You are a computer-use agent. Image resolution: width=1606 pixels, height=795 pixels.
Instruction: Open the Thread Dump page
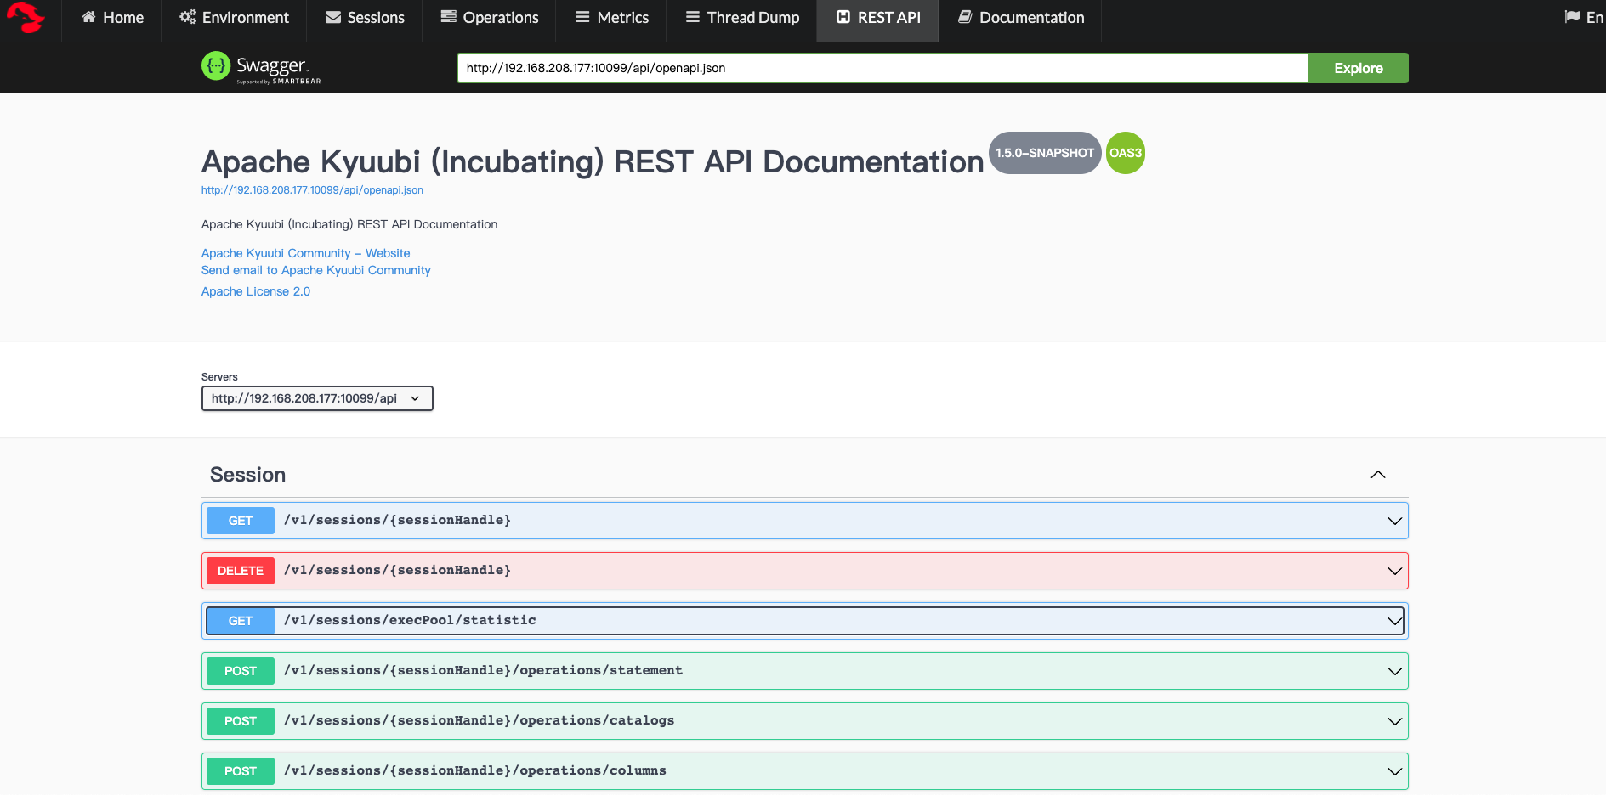point(742,17)
